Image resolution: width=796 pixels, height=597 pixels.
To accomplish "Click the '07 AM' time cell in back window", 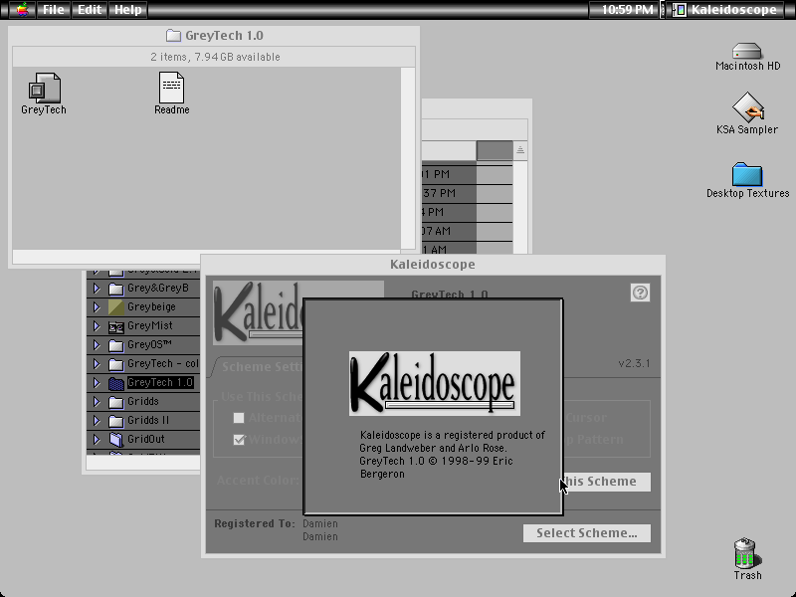I will pyautogui.click(x=436, y=231).
